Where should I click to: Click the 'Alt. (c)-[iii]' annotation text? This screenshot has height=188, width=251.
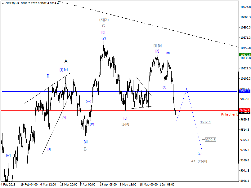click(199, 161)
